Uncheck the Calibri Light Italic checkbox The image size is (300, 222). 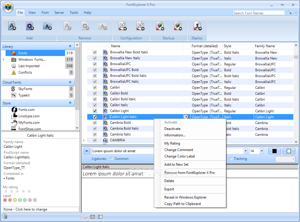(x=95, y=116)
